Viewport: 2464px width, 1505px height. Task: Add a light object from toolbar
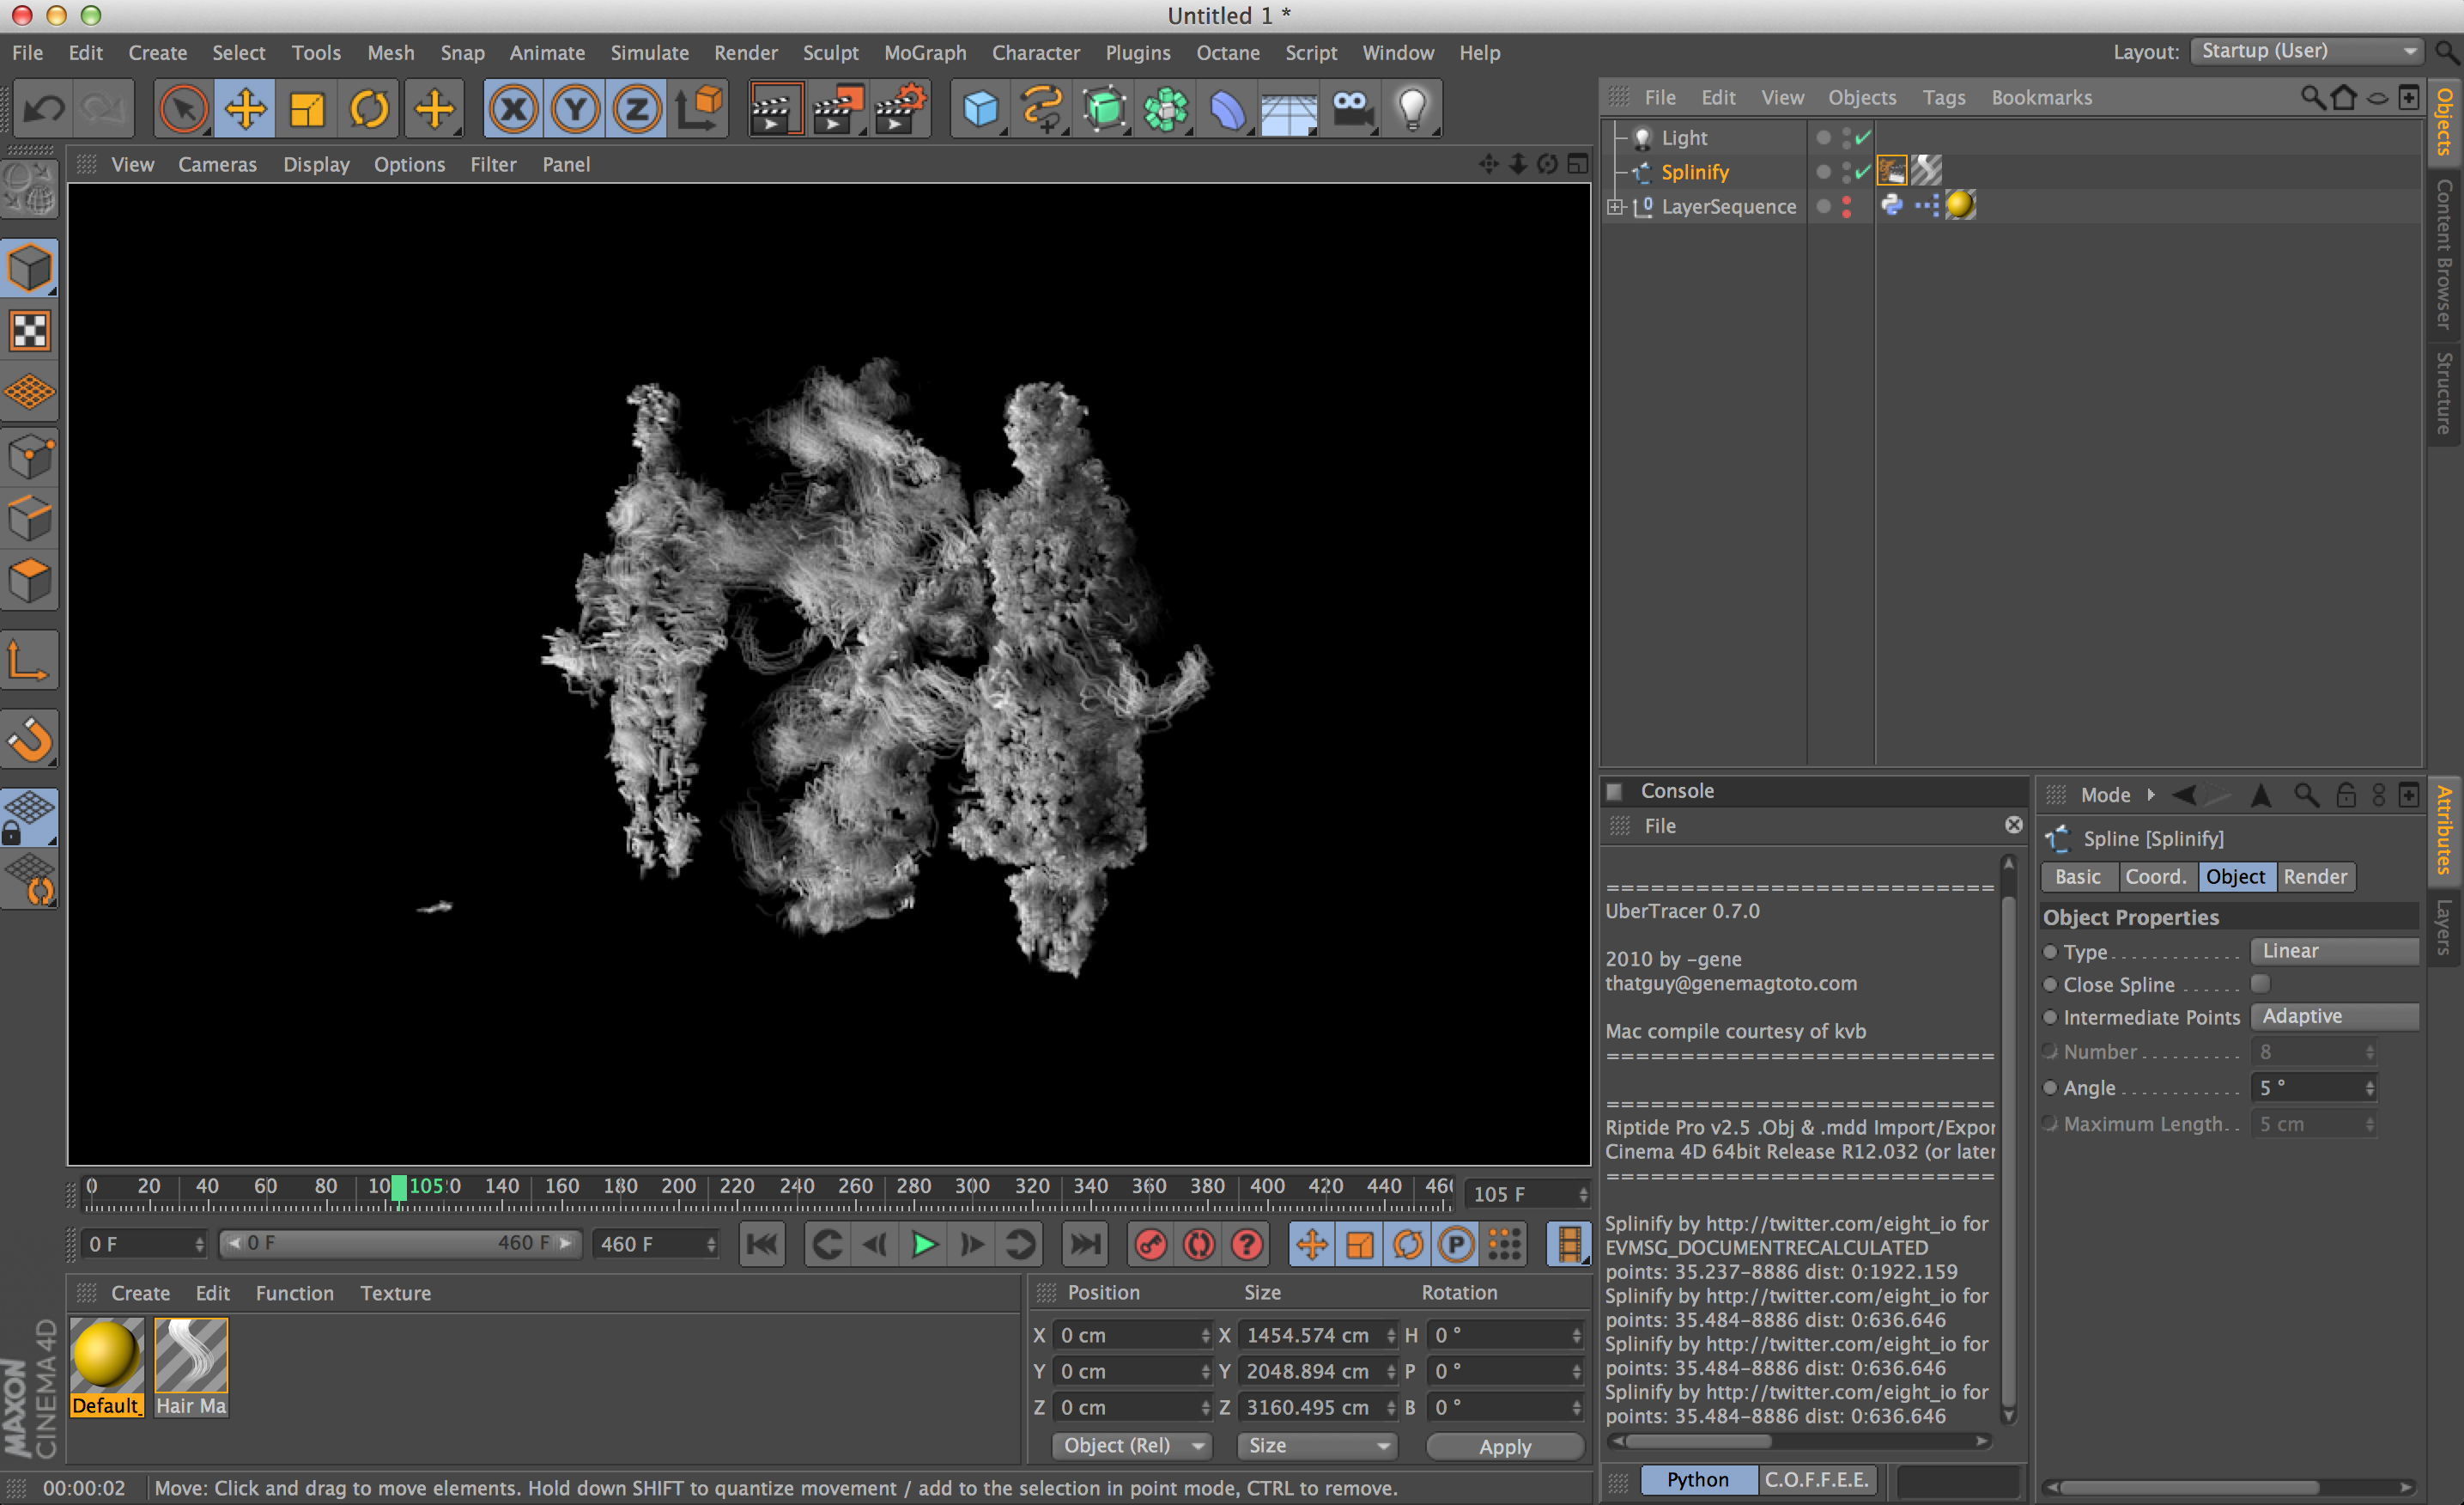tap(1413, 108)
